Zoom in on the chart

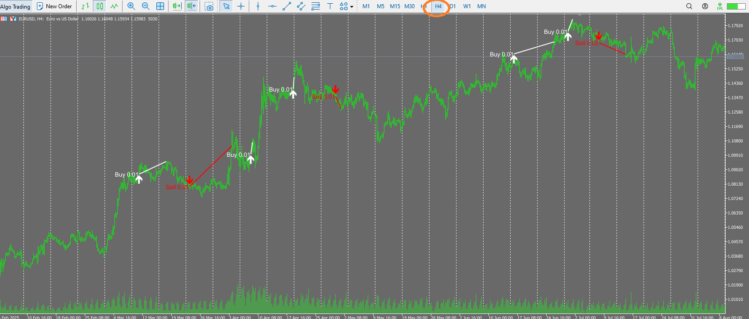pos(131,6)
